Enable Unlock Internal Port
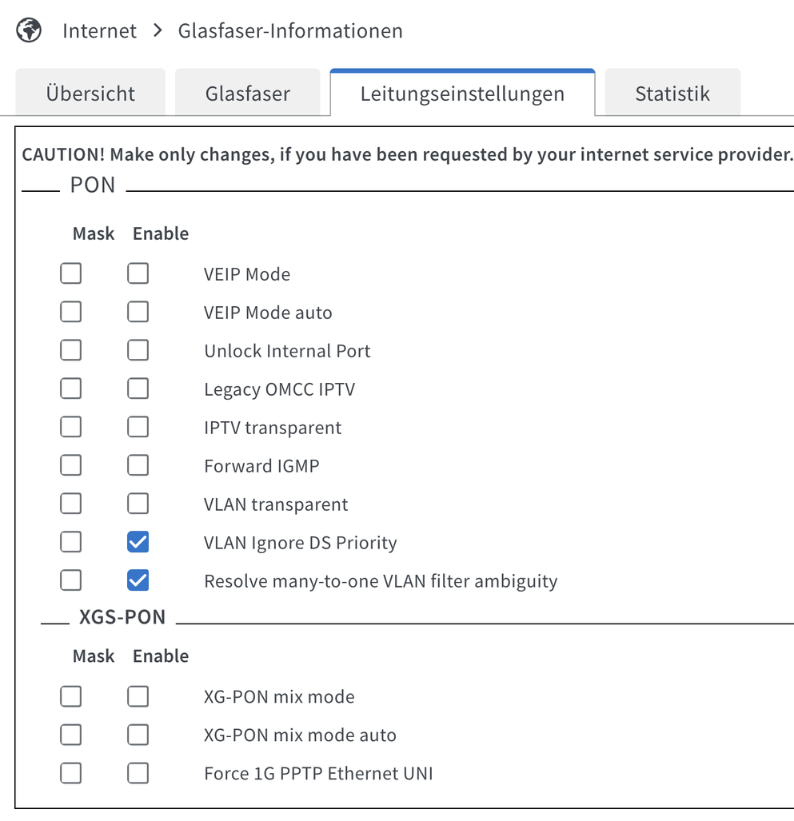Viewport: 794px width, 821px height. tap(138, 350)
